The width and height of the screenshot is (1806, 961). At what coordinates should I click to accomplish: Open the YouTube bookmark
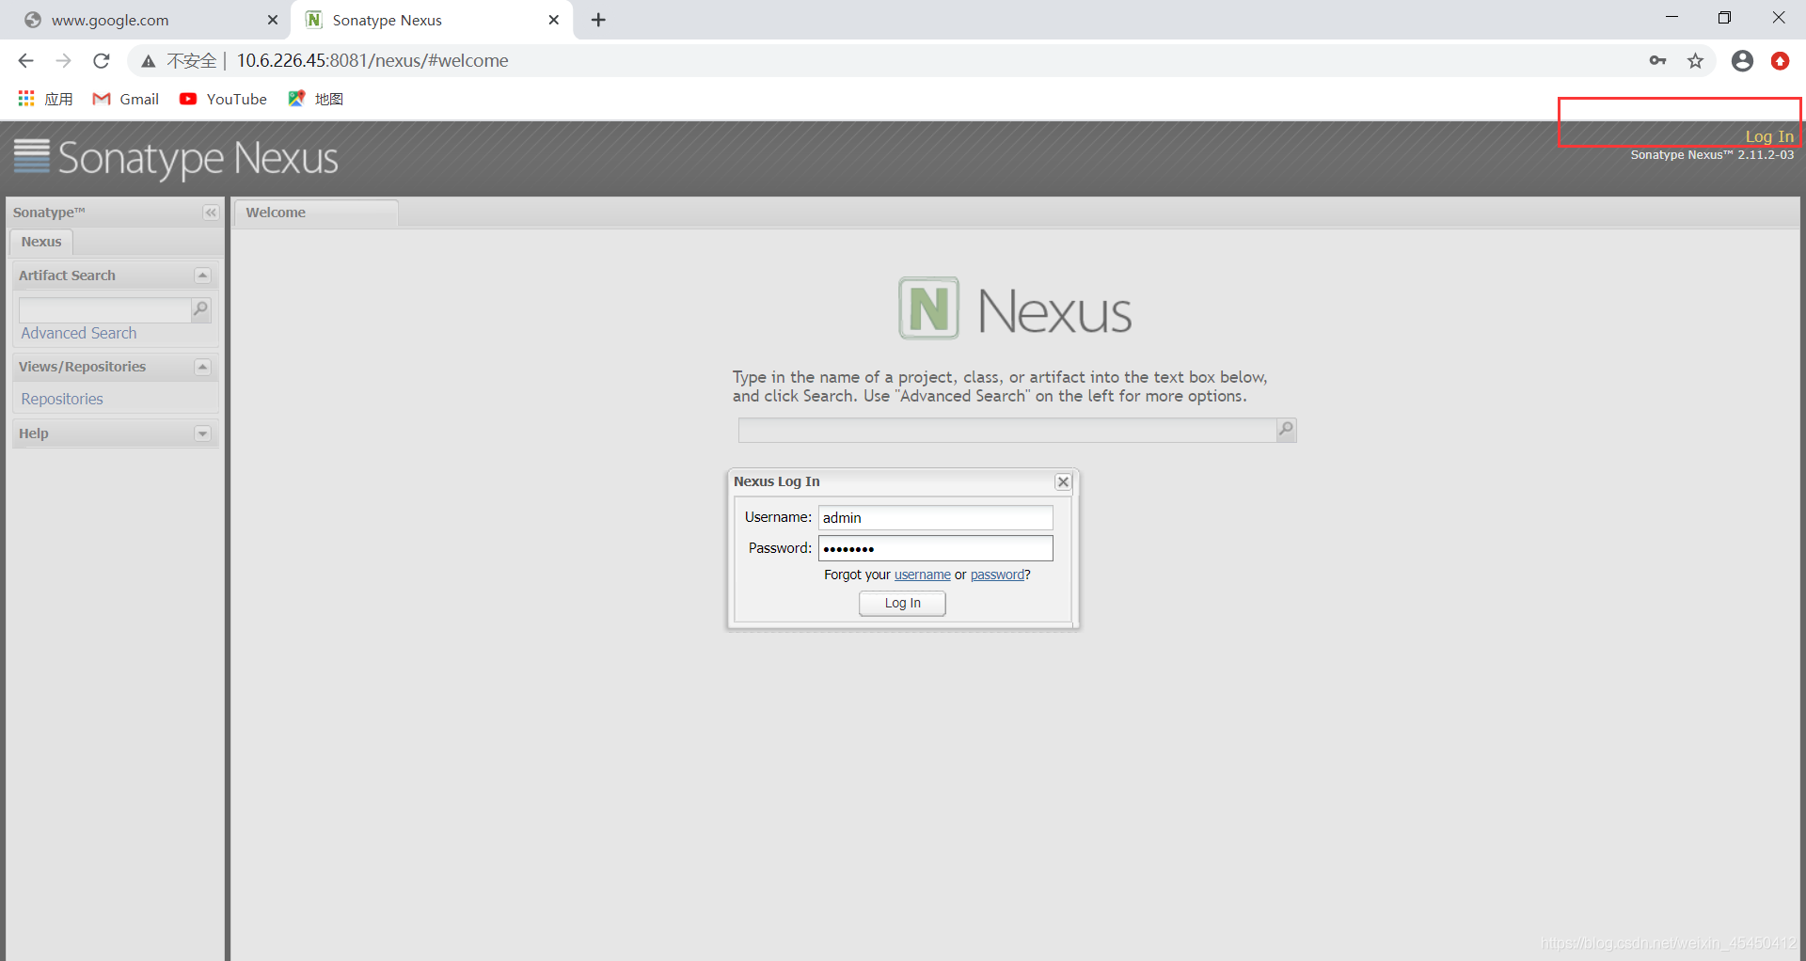(224, 99)
